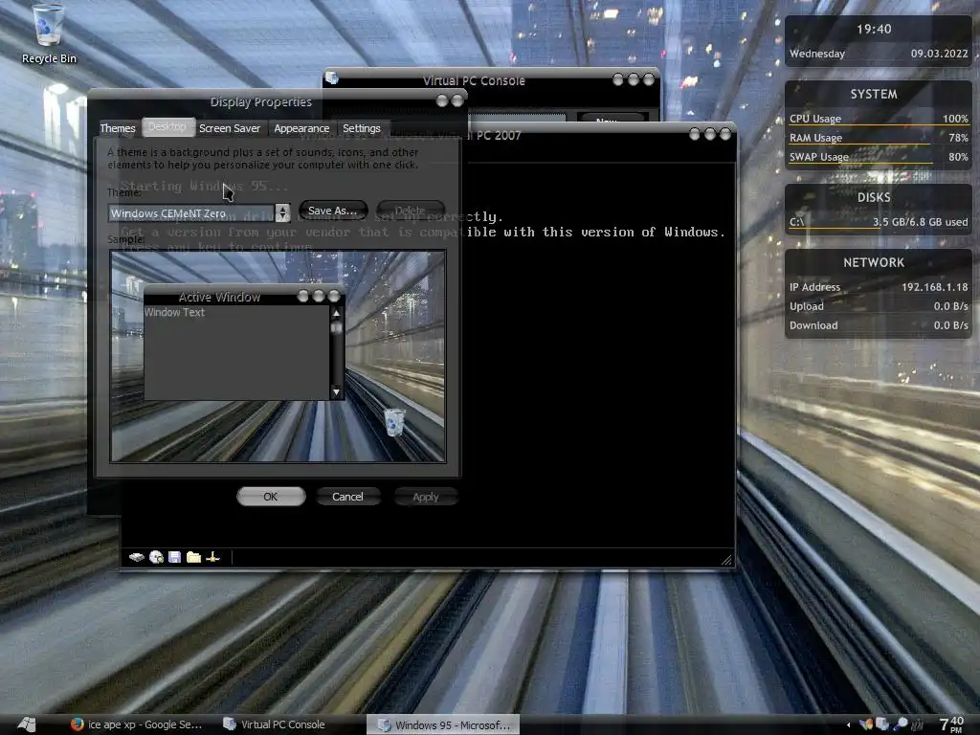Click the Virtual PC Console title bar icon
The height and width of the screenshot is (735, 980).
(x=332, y=78)
